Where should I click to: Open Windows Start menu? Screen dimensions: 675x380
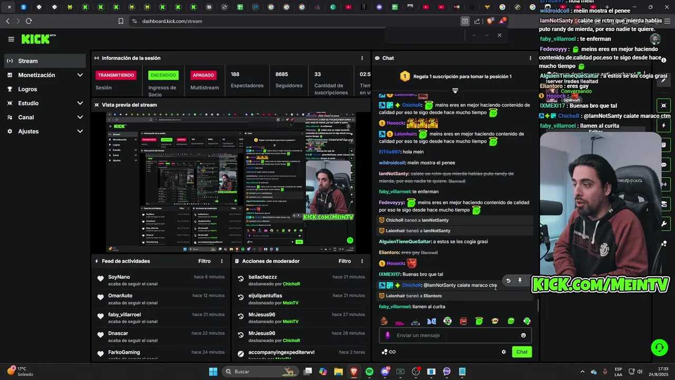point(213,372)
